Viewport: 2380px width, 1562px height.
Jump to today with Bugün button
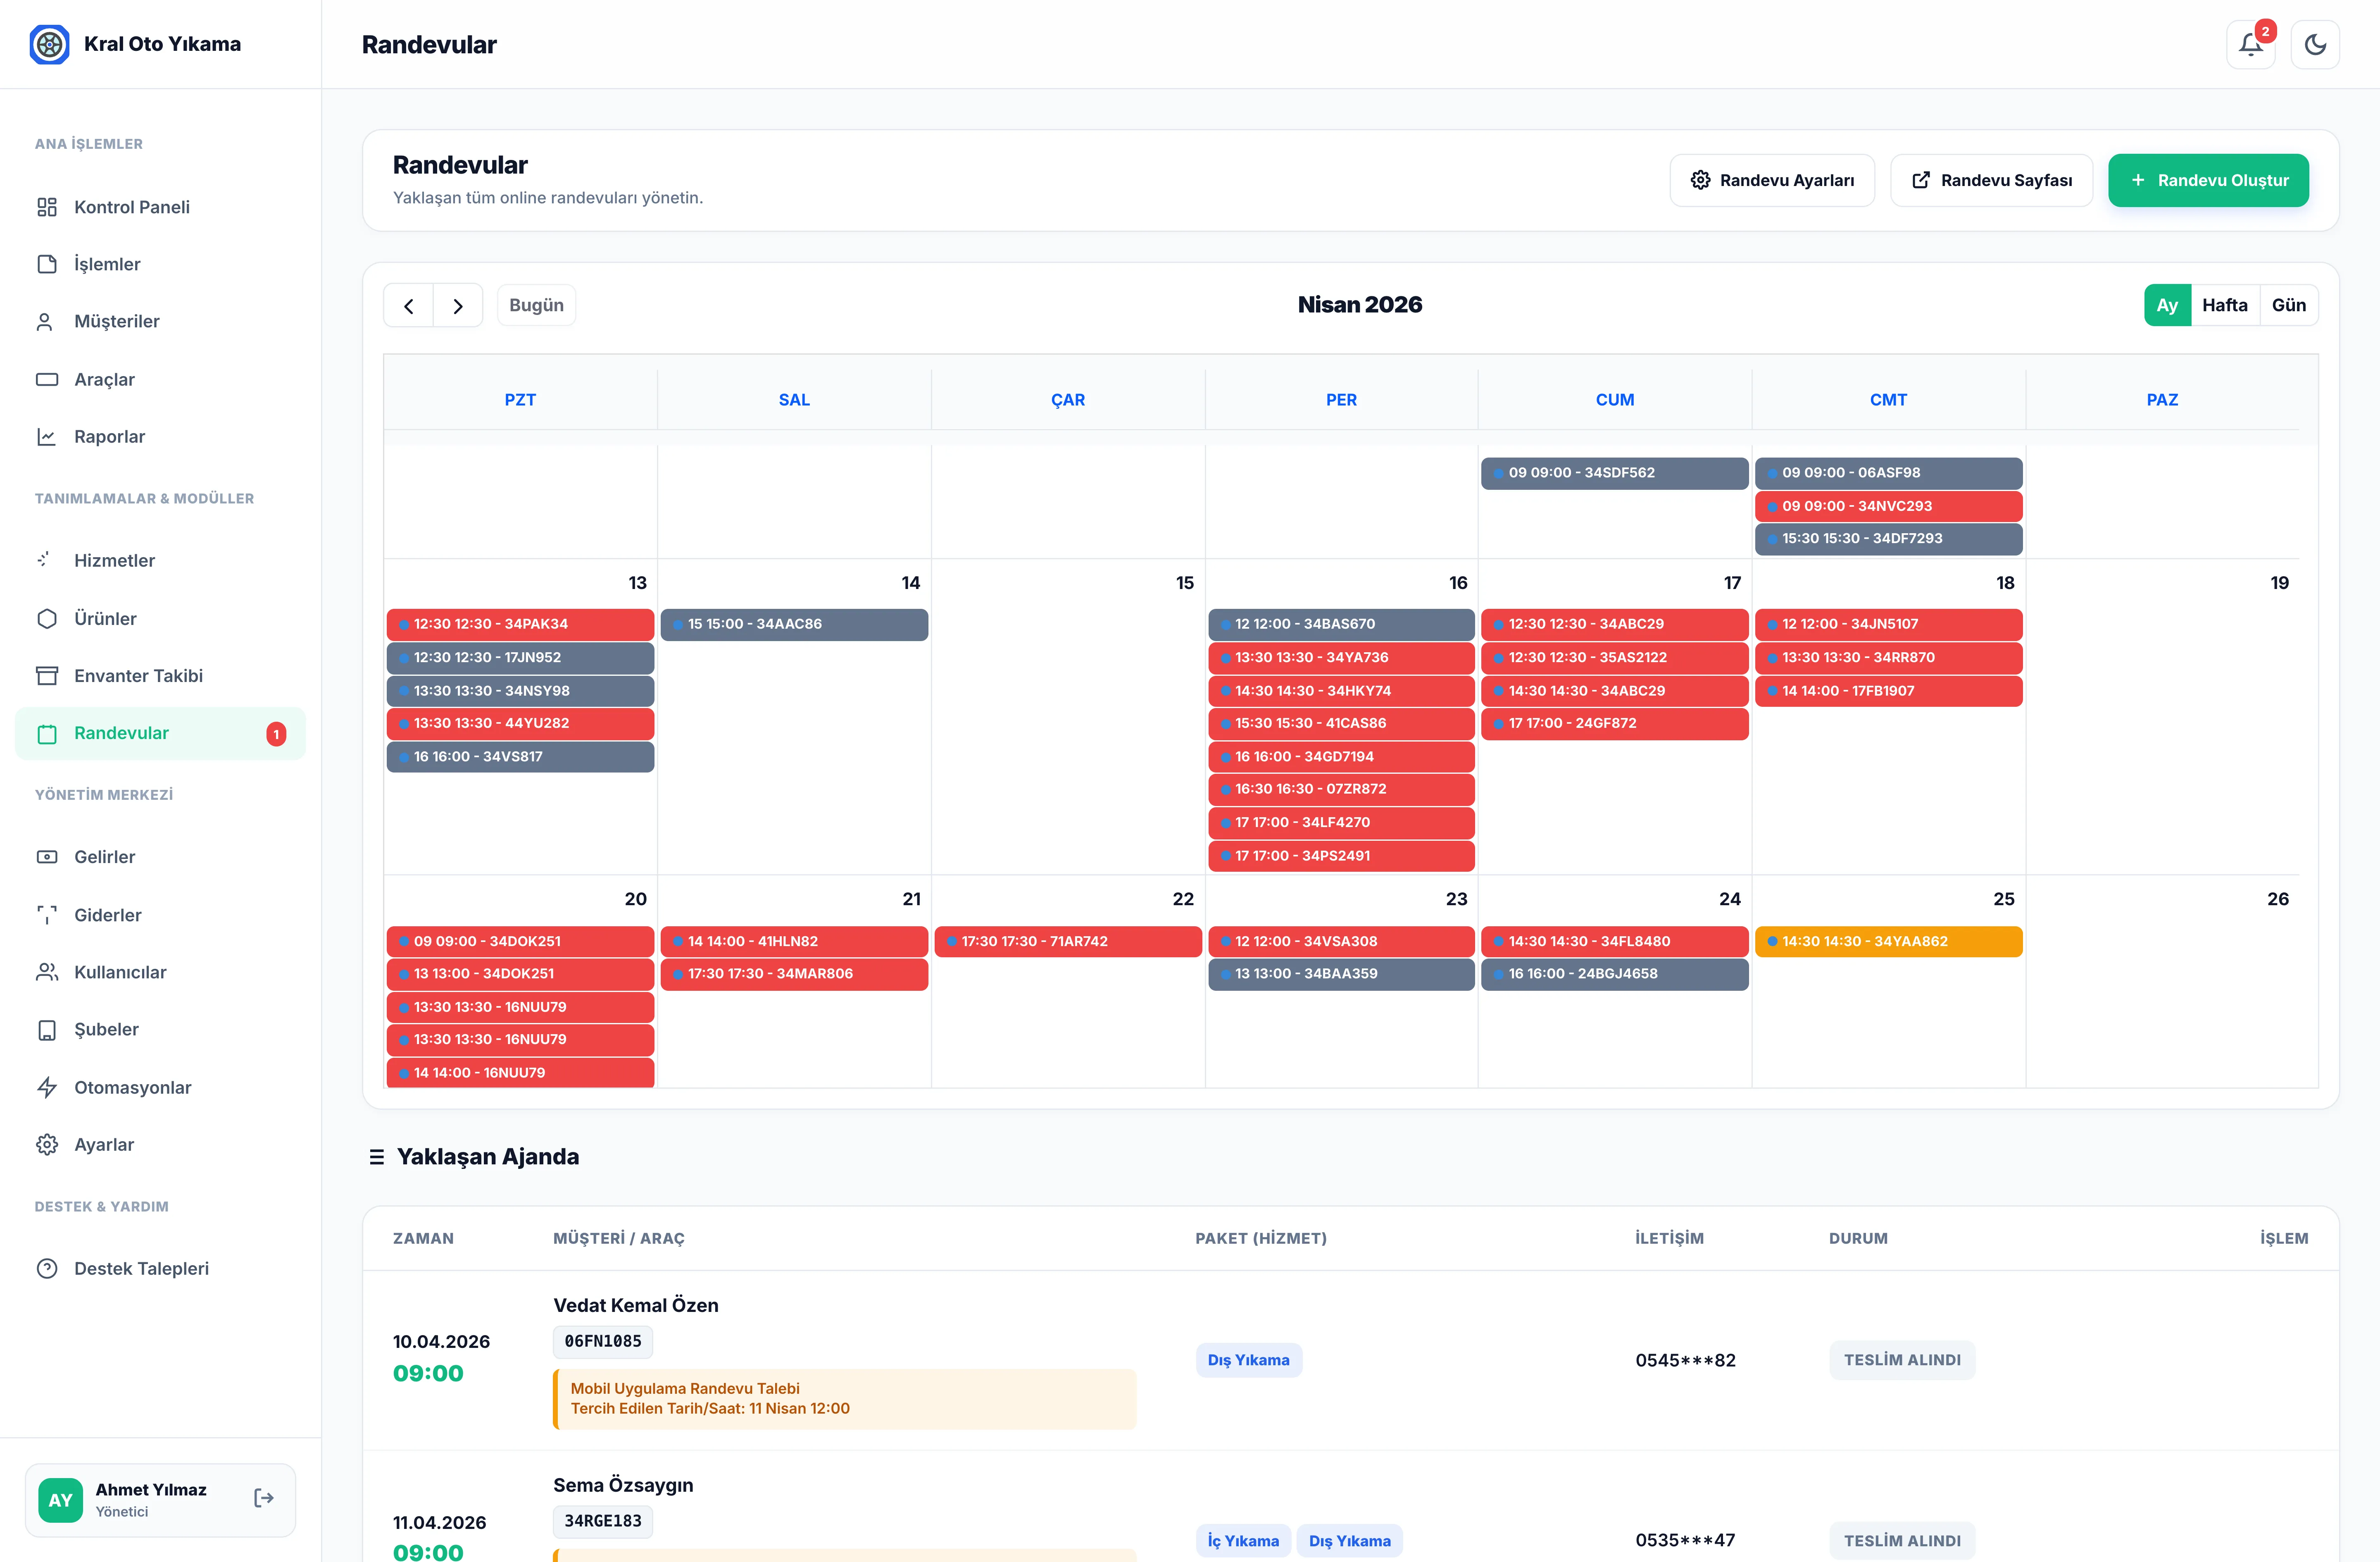click(x=536, y=305)
